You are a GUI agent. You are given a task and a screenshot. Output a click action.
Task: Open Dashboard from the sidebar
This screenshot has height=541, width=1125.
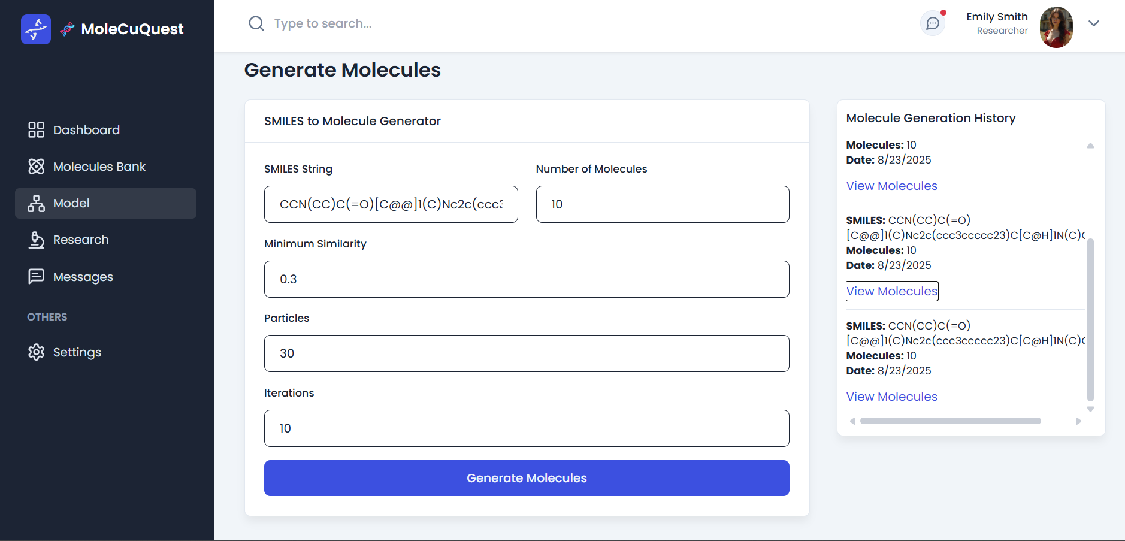(x=105, y=130)
